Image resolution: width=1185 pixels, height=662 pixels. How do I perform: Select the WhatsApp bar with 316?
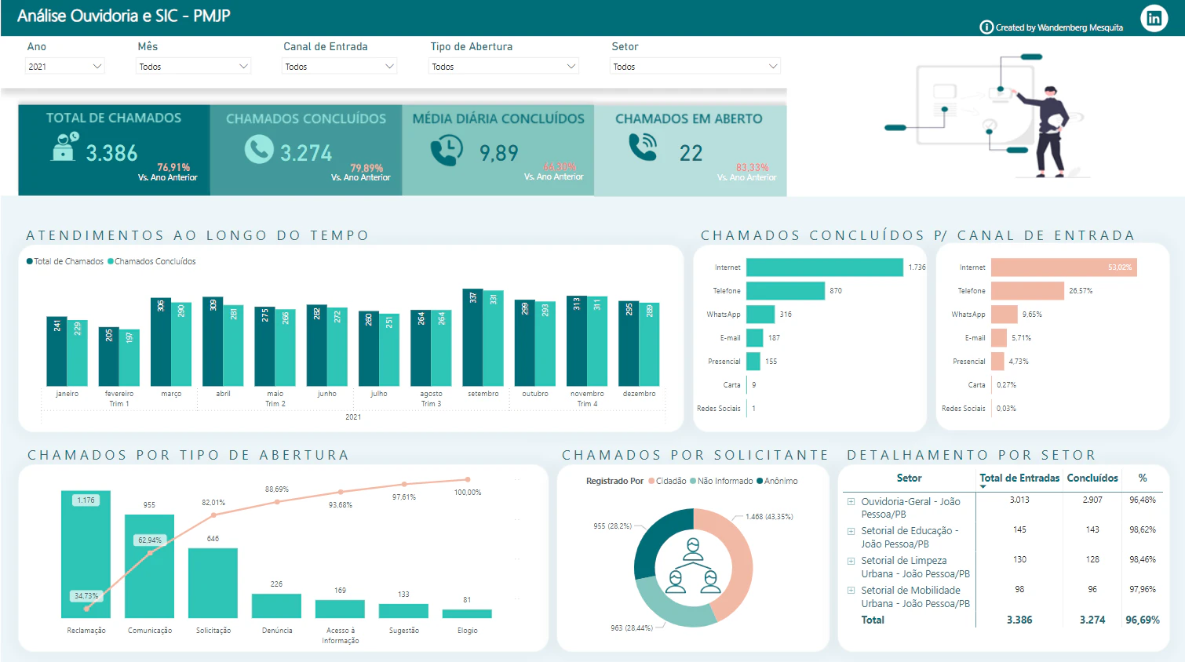[760, 315]
